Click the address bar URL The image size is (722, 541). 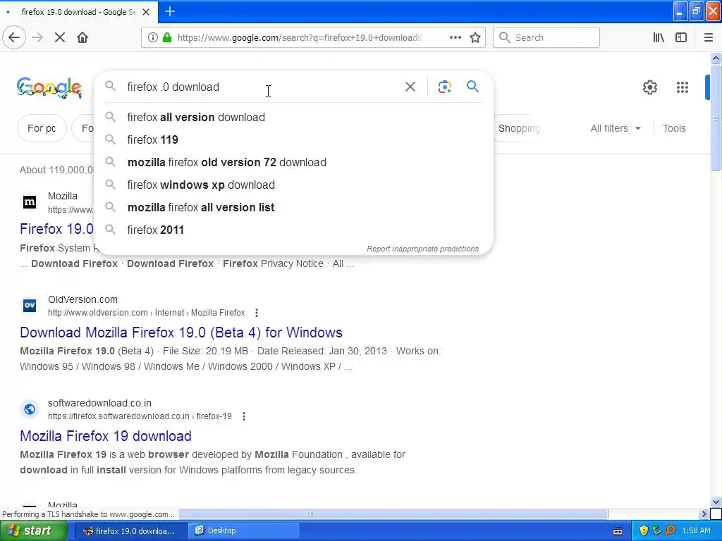click(300, 37)
